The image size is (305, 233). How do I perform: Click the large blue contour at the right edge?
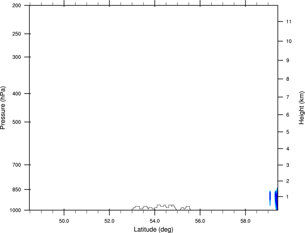point(276,199)
